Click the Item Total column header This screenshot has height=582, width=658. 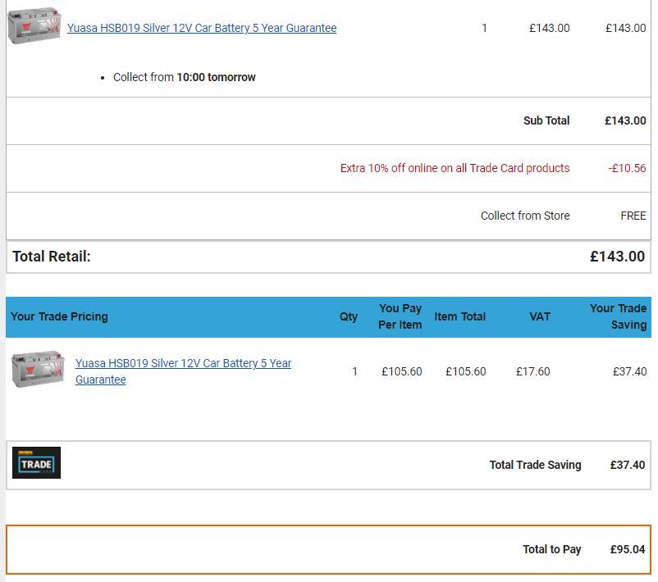coord(460,316)
